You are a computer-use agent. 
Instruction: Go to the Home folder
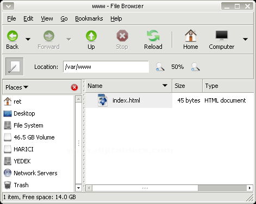191,40
